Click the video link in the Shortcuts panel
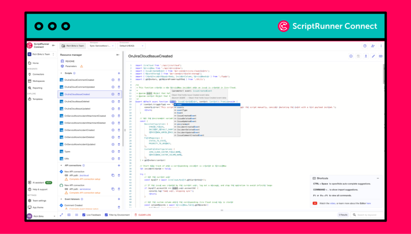 pos(333,204)
